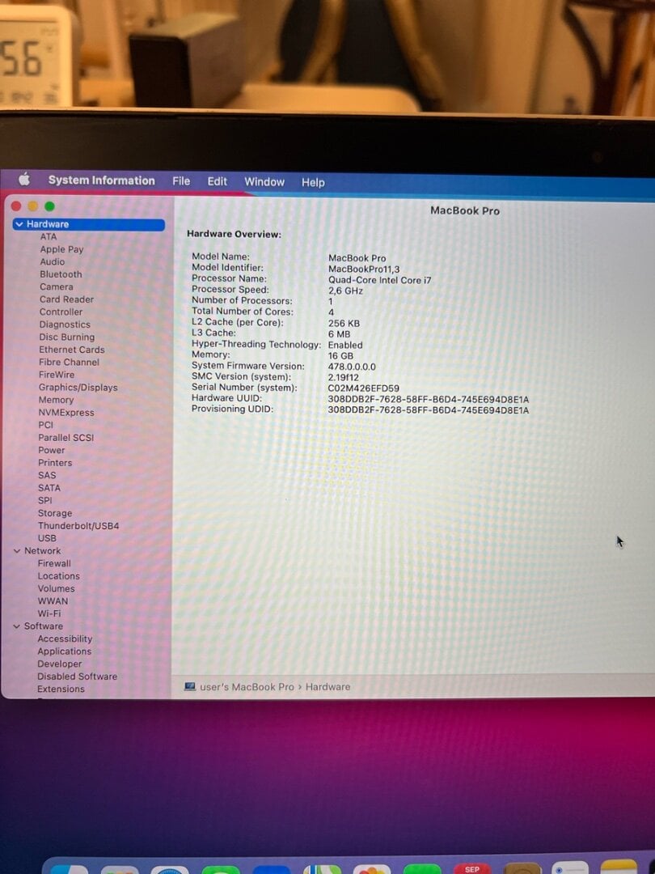
Task: Select SATA in the sidebar
Action: (x=49, y=488)
